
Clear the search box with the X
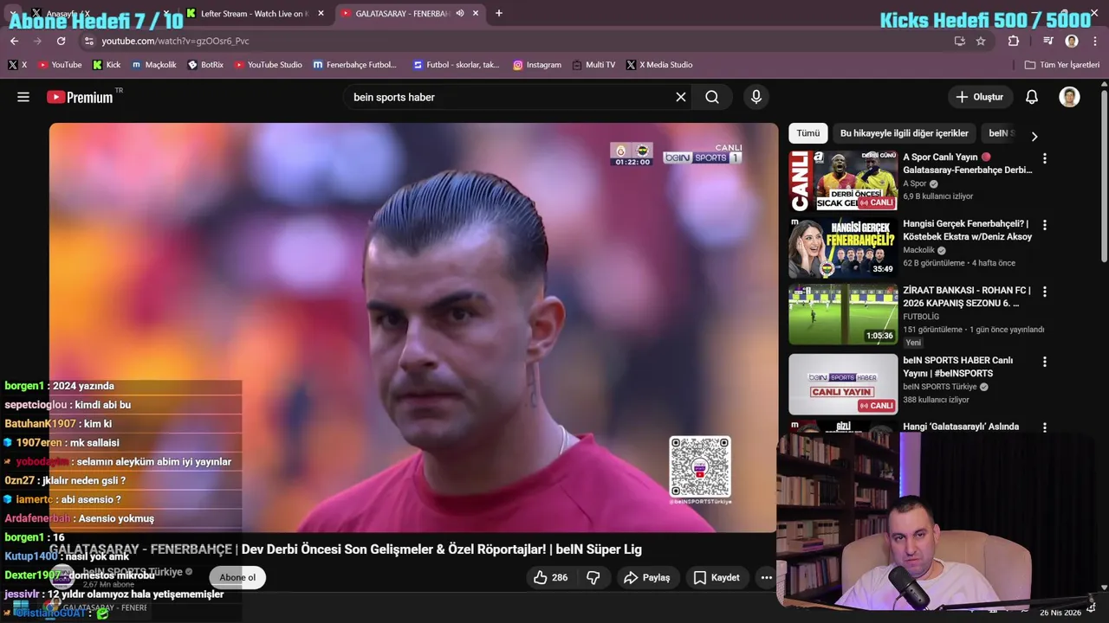pos(681,97)
